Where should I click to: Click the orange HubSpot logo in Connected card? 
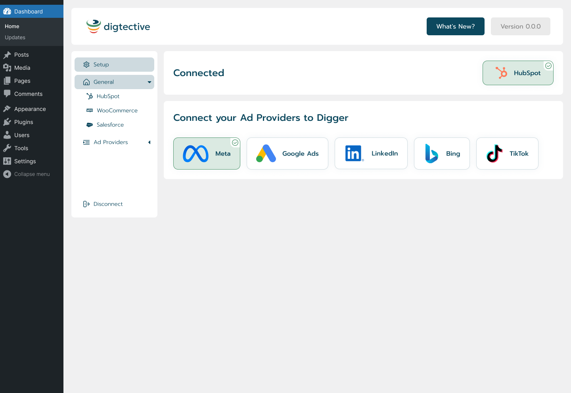click(501, 73)
